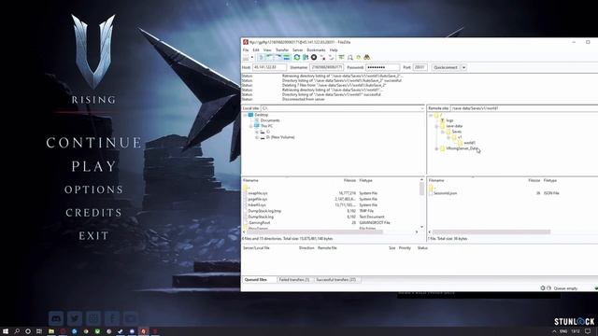Viewport: 598px width, 336px height.
Task: Open the Local site path dropdown
Action: click(421, 108)
